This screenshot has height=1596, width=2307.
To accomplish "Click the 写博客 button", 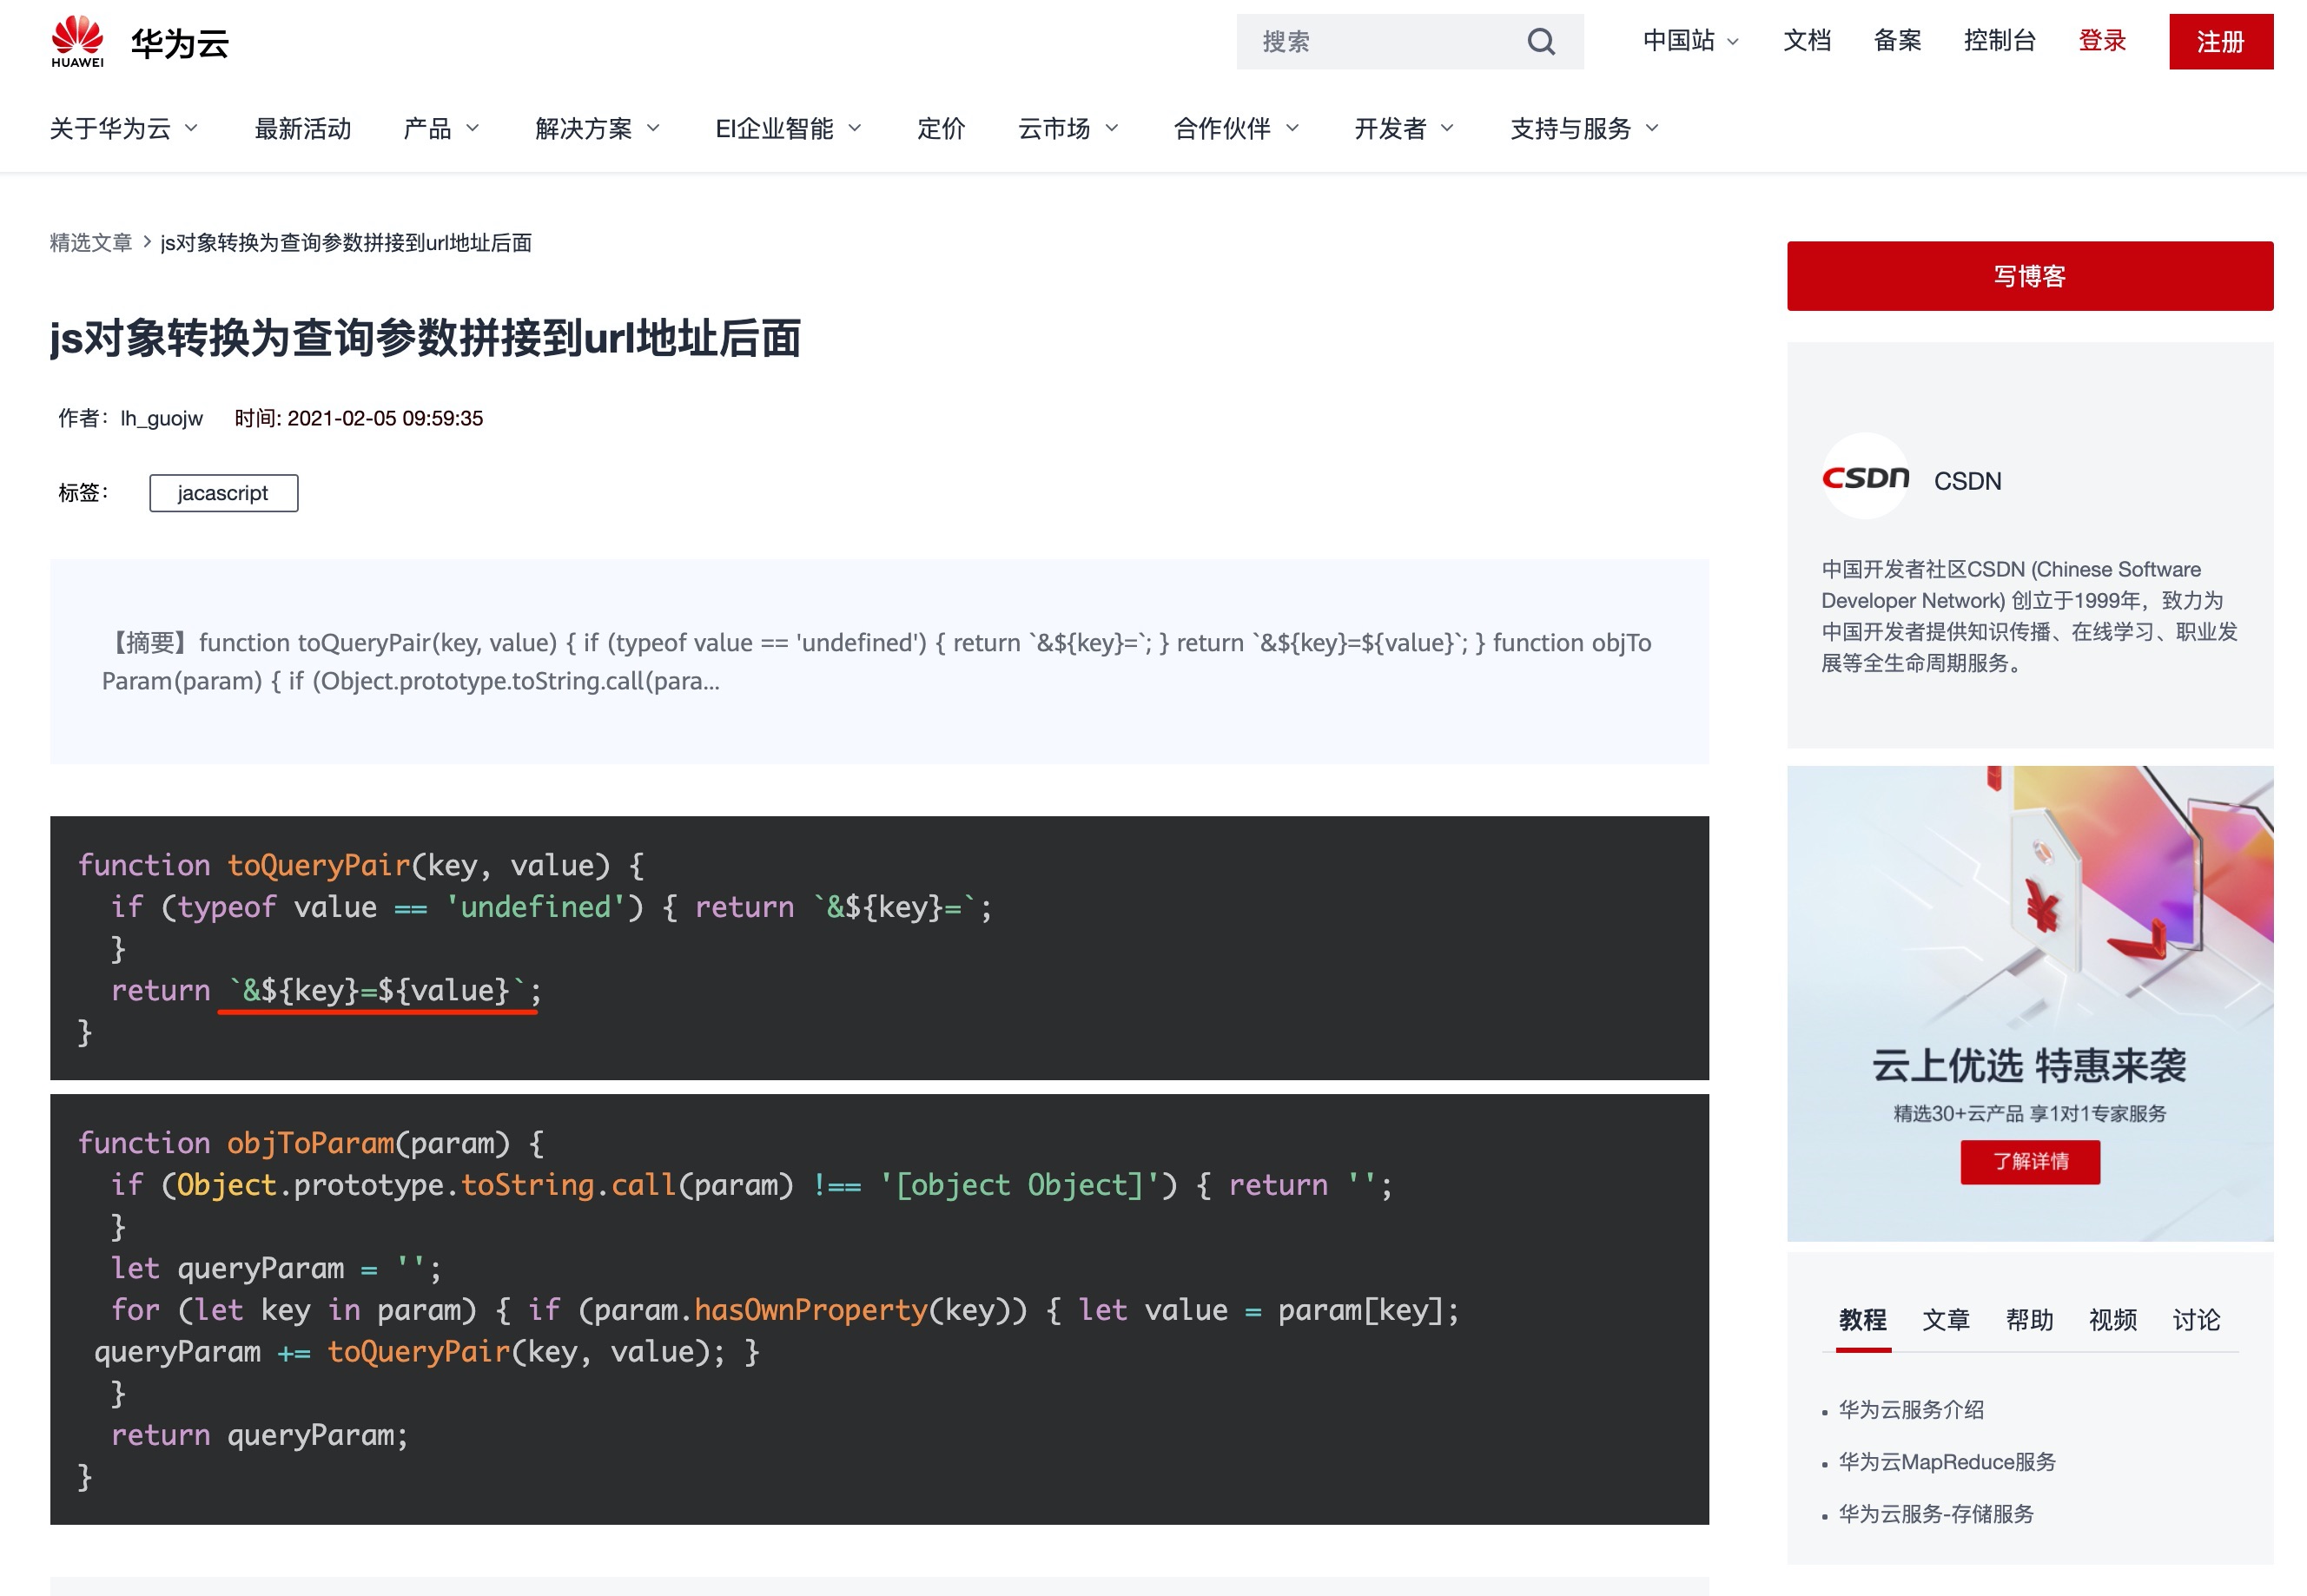I will [2029, 276].
